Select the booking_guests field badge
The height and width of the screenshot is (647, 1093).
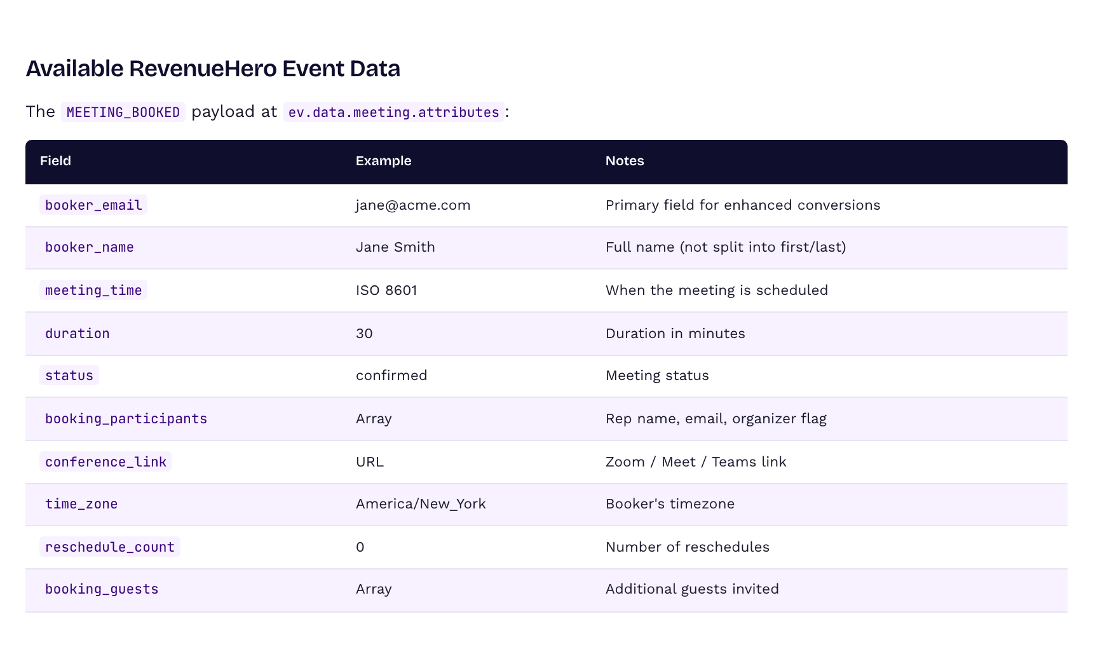(102, 589)
